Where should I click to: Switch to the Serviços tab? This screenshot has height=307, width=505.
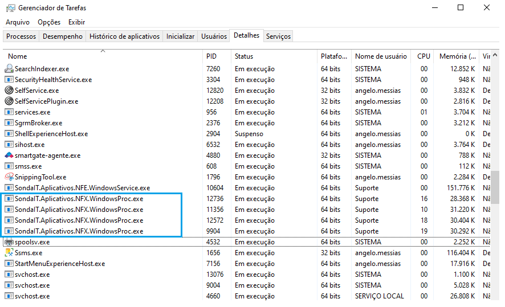[x=278, y=36]
